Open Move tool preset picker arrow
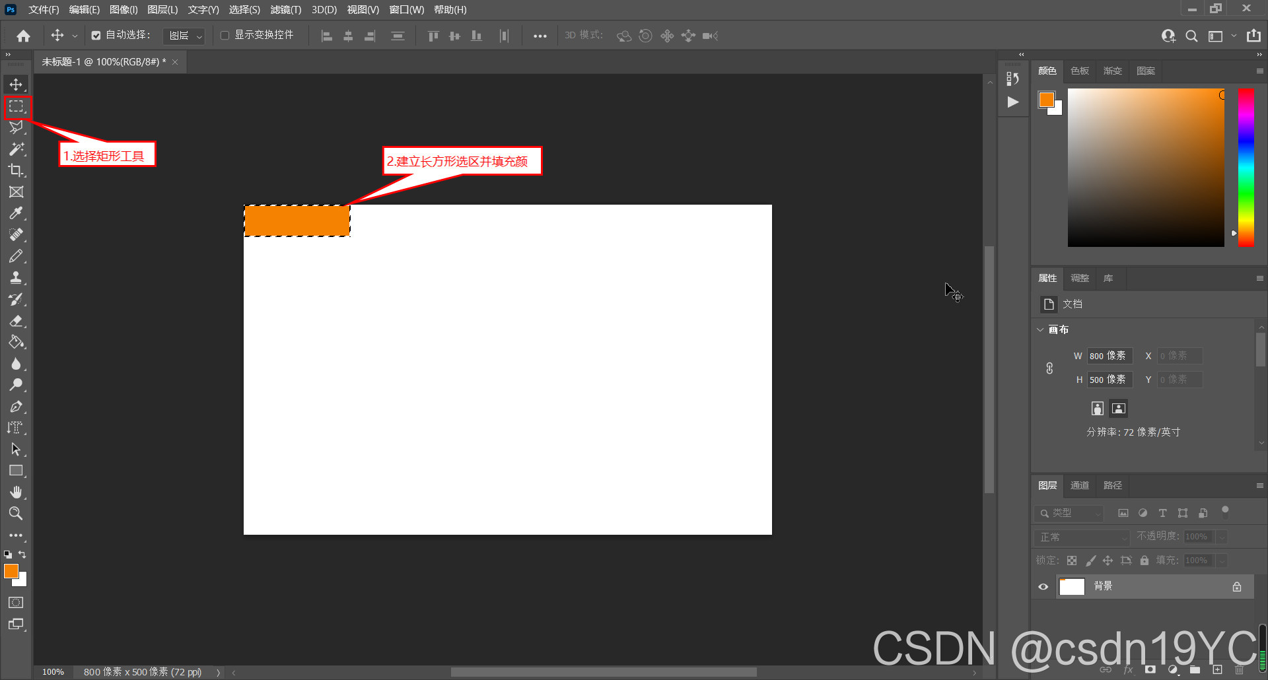The image size is (1268, 680). tap(75, 36)
